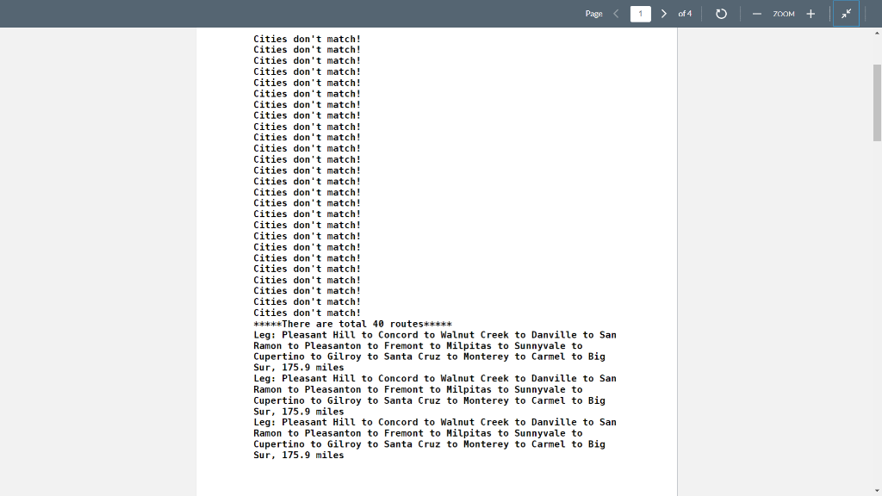
Task: Click the last 'Sur, 175.9 miles' line
Action: (x=299, y=455)
